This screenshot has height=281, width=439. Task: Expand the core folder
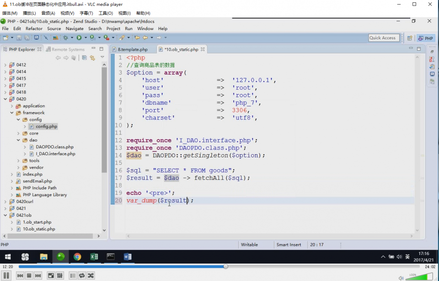[x=18, y=134]
